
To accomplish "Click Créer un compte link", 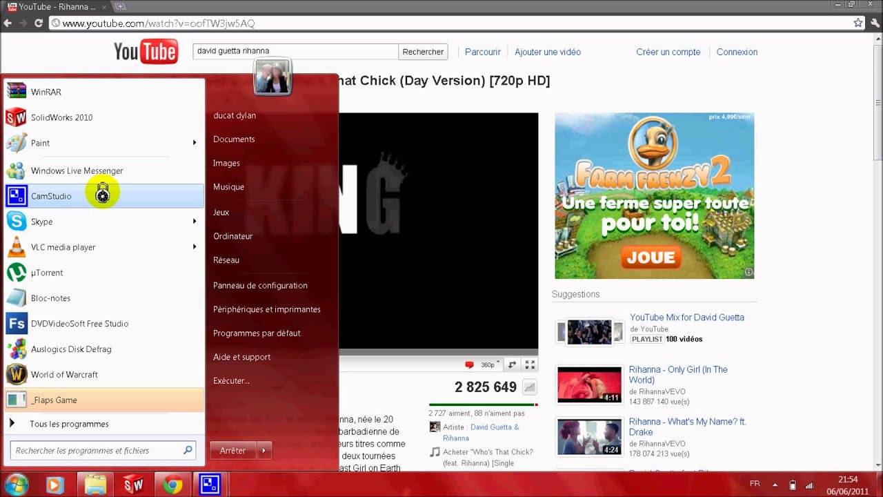I will [668, 52].
